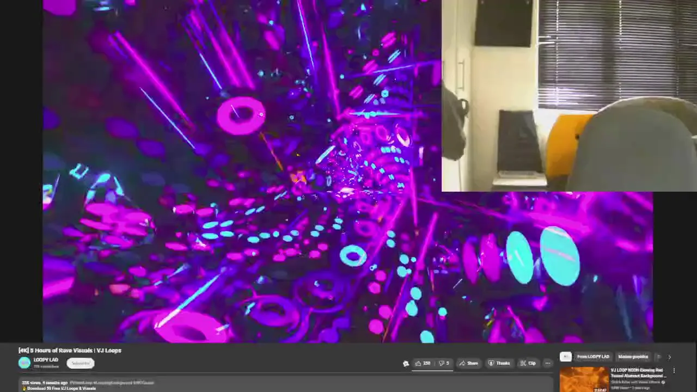Open the LOOPY LAD channel name link
Image resolution: width=697 pixels, height=392 pixels.
46,360
